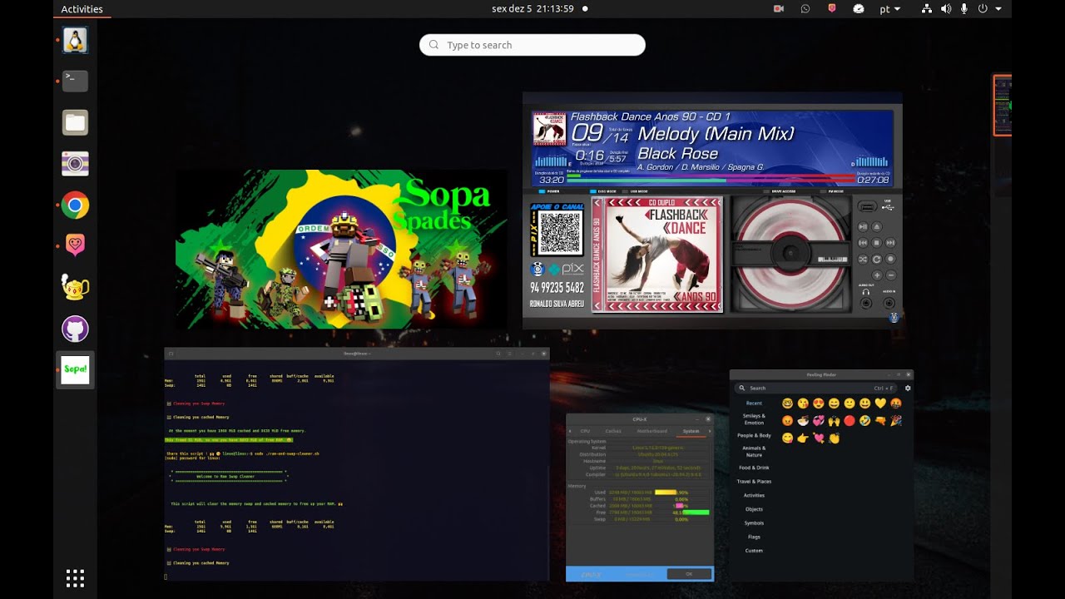
Task: Show all applications grid
Action: (x=75, y=578)
